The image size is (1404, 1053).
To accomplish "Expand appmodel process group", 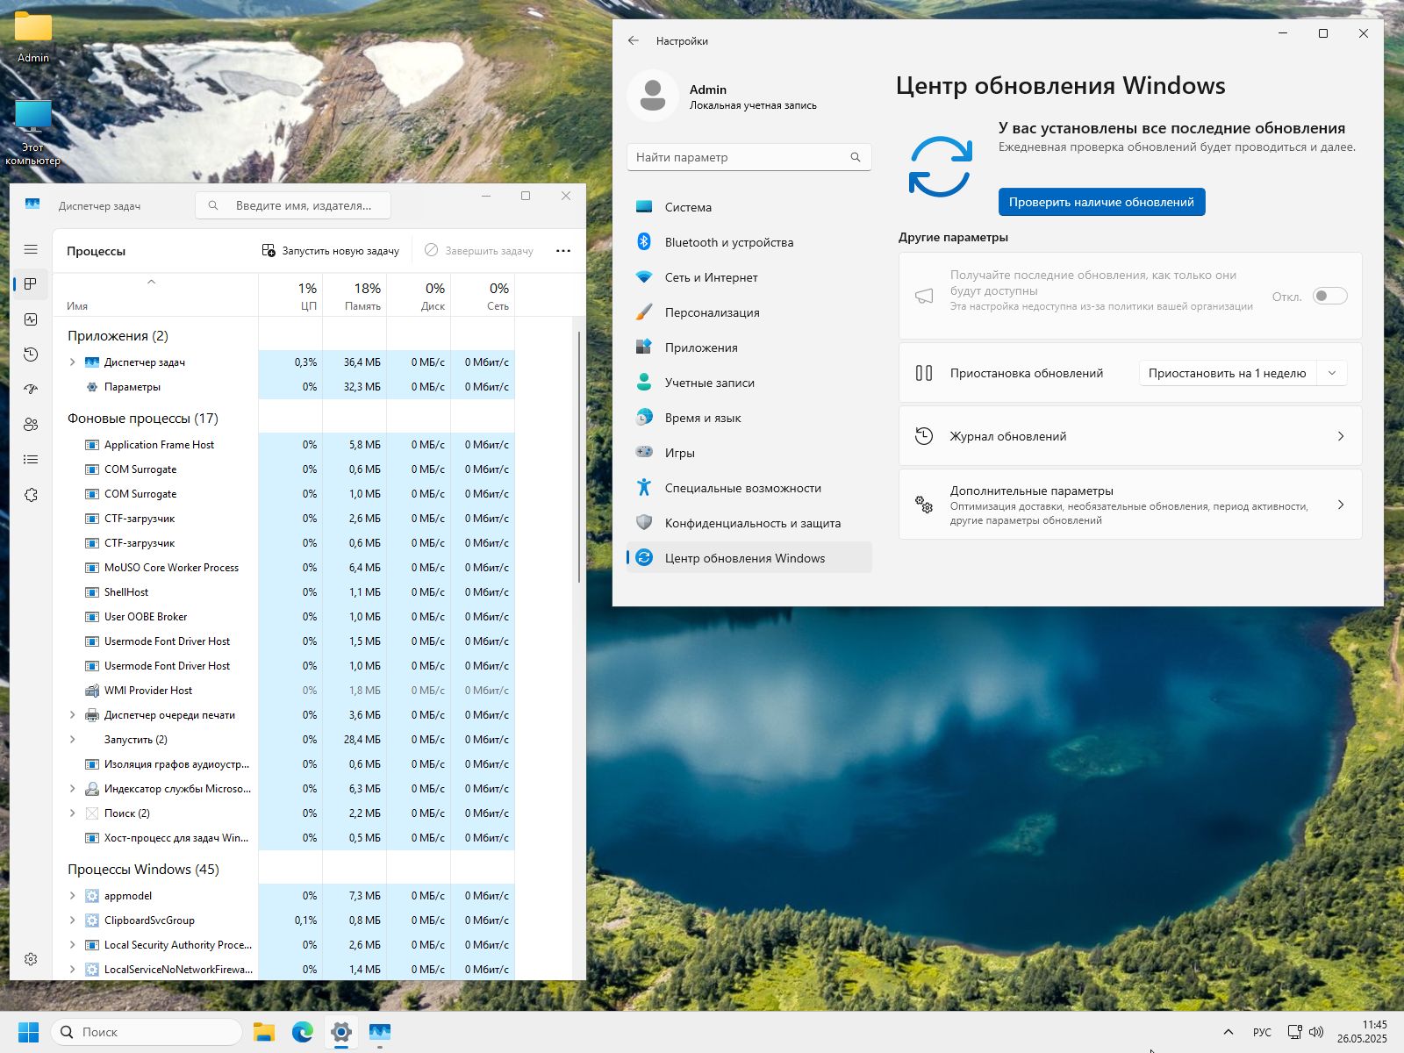I will (73, 896).
